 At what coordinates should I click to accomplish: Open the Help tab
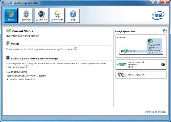point(73,15)
